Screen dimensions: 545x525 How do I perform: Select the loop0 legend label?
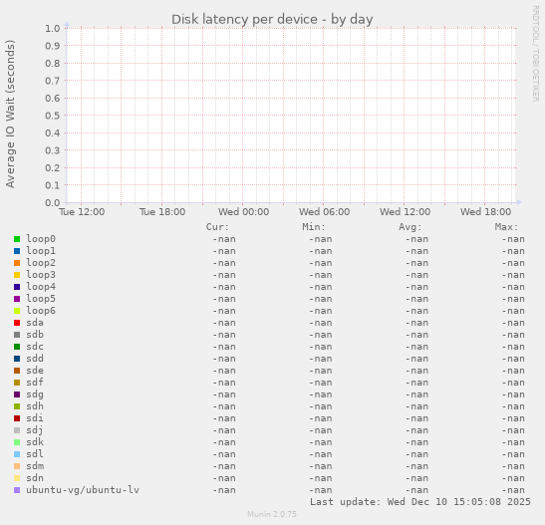(41, 239)
